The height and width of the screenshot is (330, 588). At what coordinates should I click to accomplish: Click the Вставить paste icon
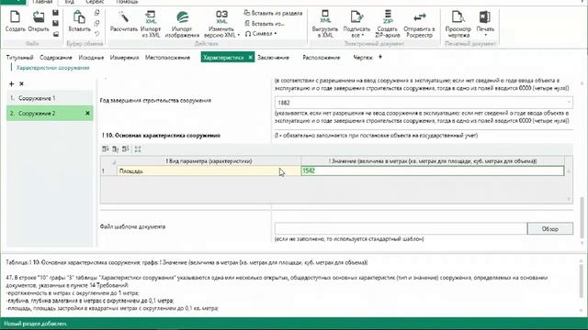79,21
